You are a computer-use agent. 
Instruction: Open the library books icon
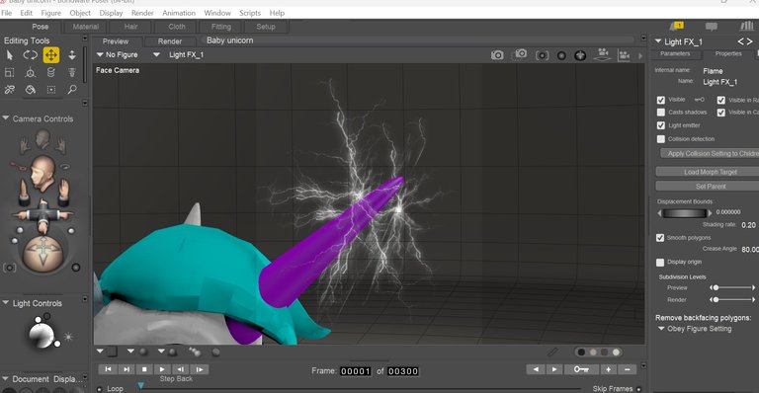[x=746, y=26]
